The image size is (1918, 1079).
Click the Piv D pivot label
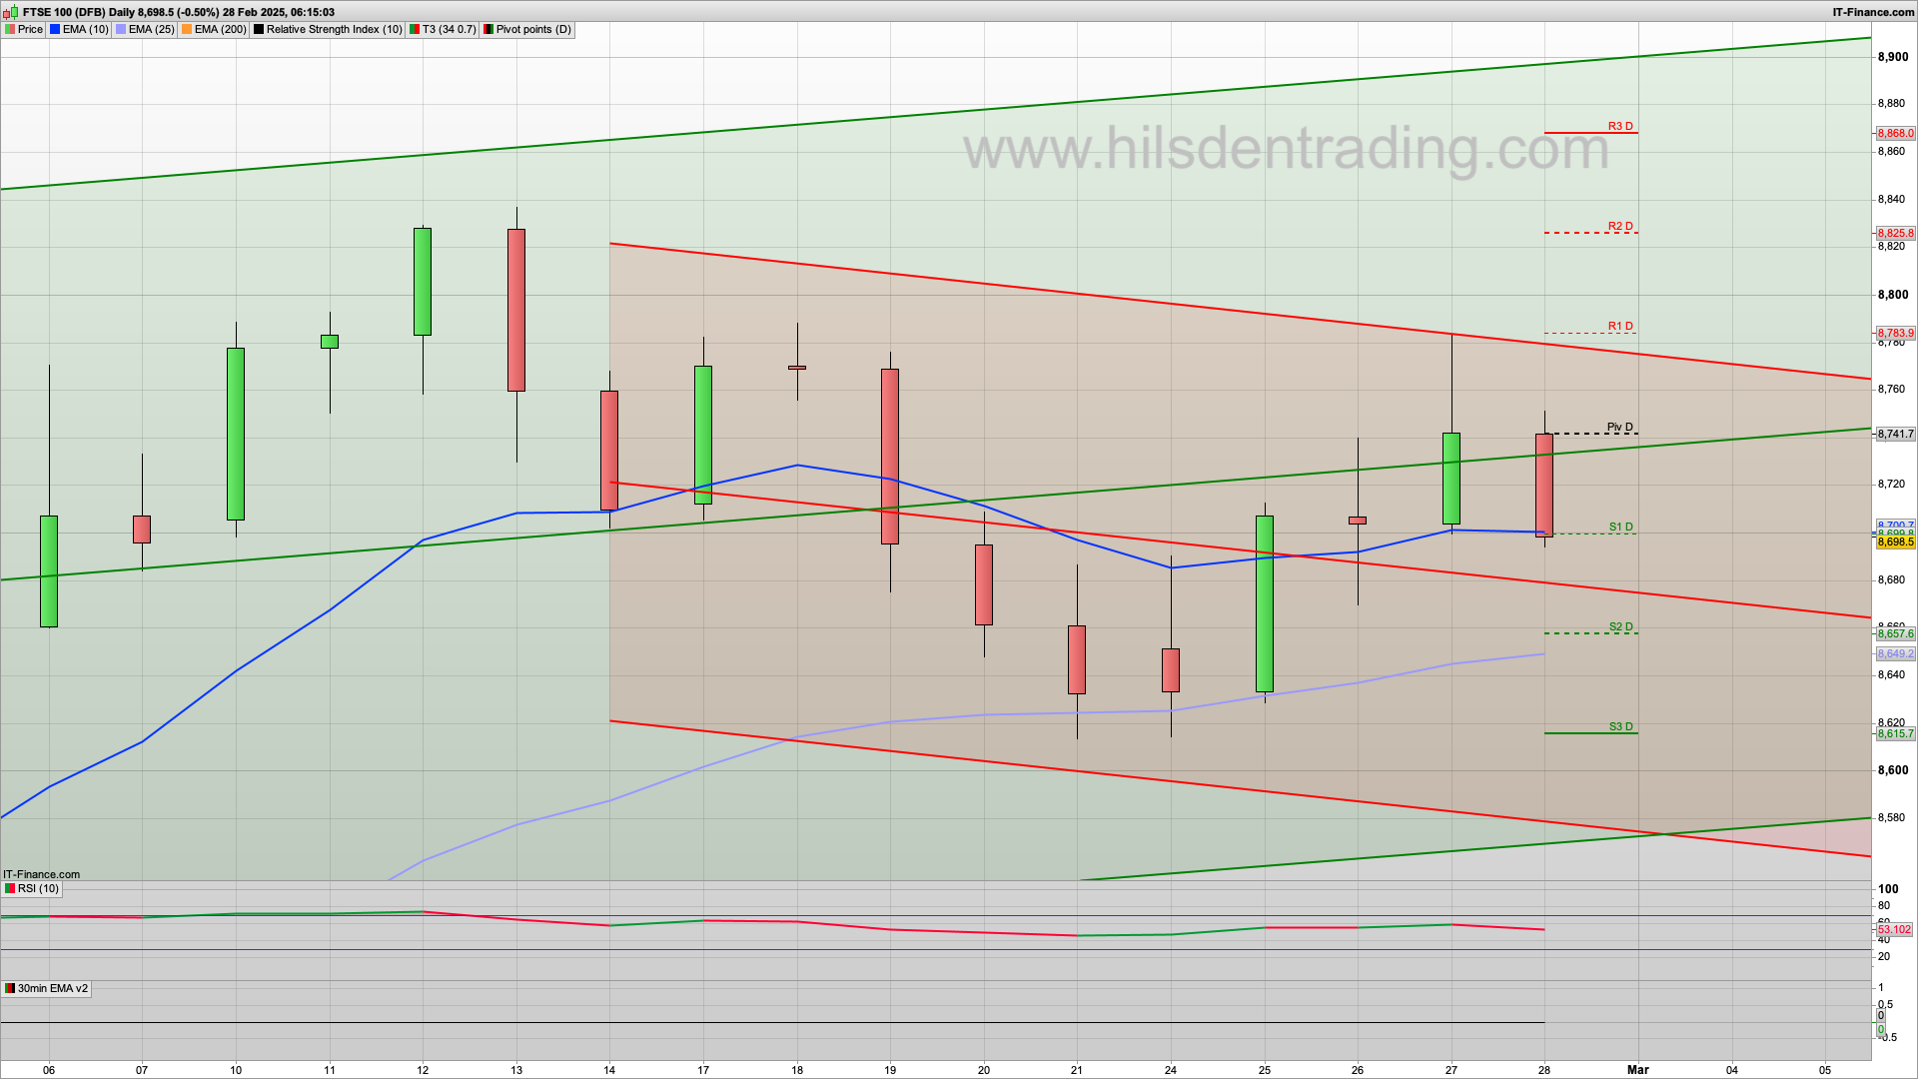click(x=1619, y=428)
